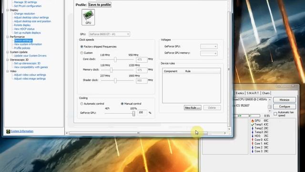Click the Configure button
305x172 pixels.
pos(285,107)
